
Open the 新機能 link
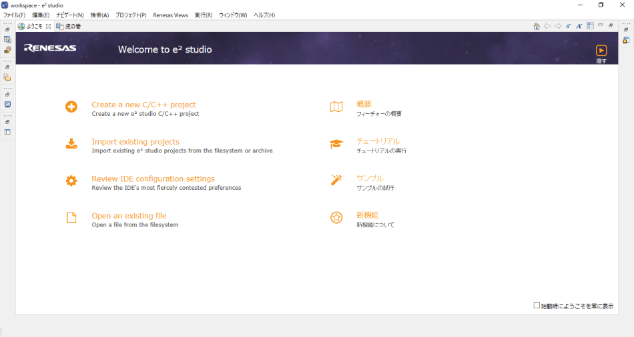point(368,216)
